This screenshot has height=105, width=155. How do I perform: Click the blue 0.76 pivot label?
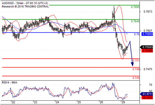click(137, 34)
